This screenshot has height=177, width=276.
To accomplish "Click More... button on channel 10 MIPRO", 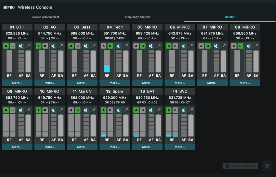I will 50,147.
